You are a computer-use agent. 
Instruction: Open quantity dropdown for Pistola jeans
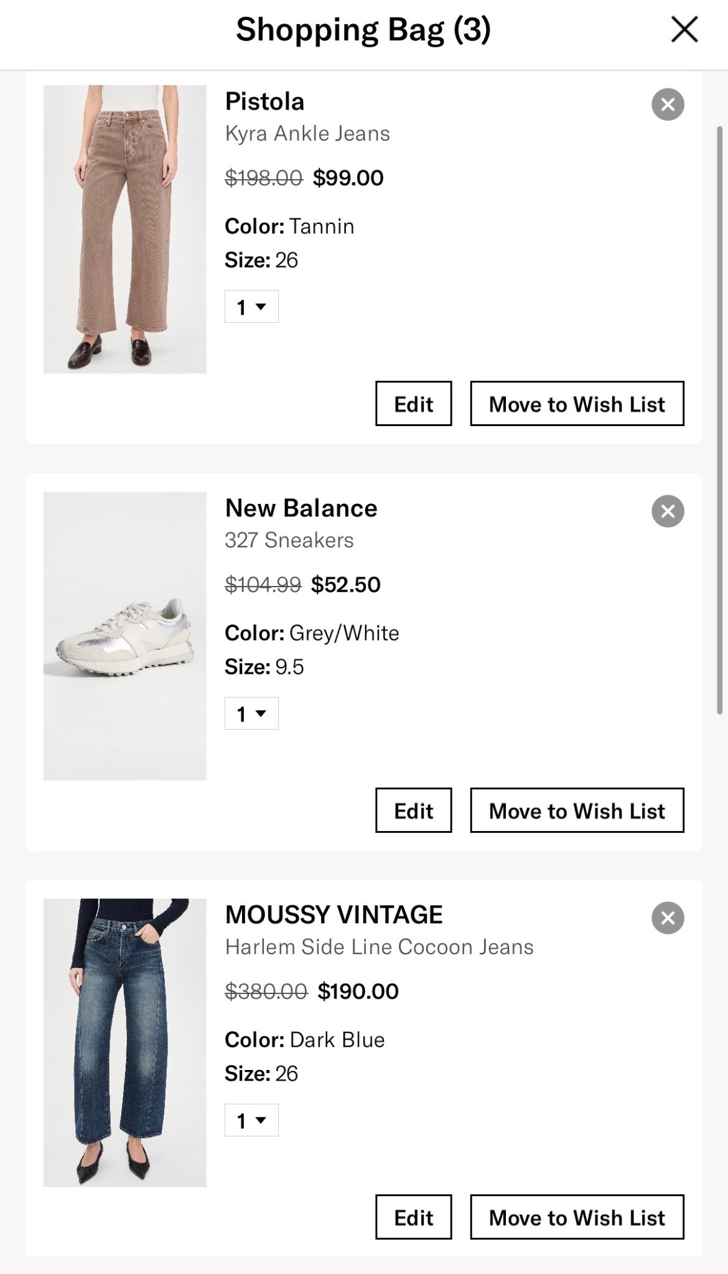click(x=251, y=307)
